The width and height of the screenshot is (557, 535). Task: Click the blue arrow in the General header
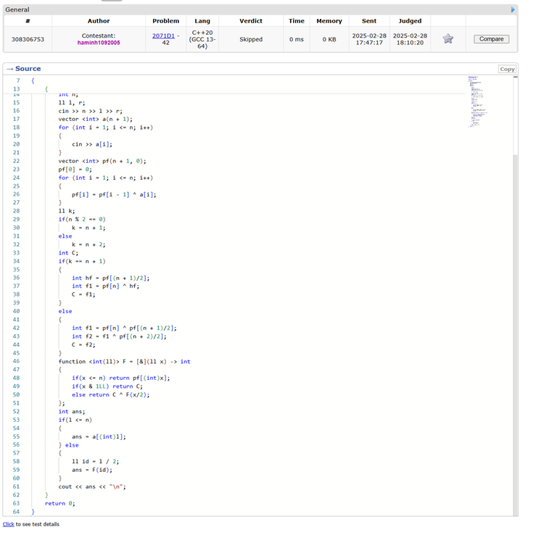click(x=513, y=9)
